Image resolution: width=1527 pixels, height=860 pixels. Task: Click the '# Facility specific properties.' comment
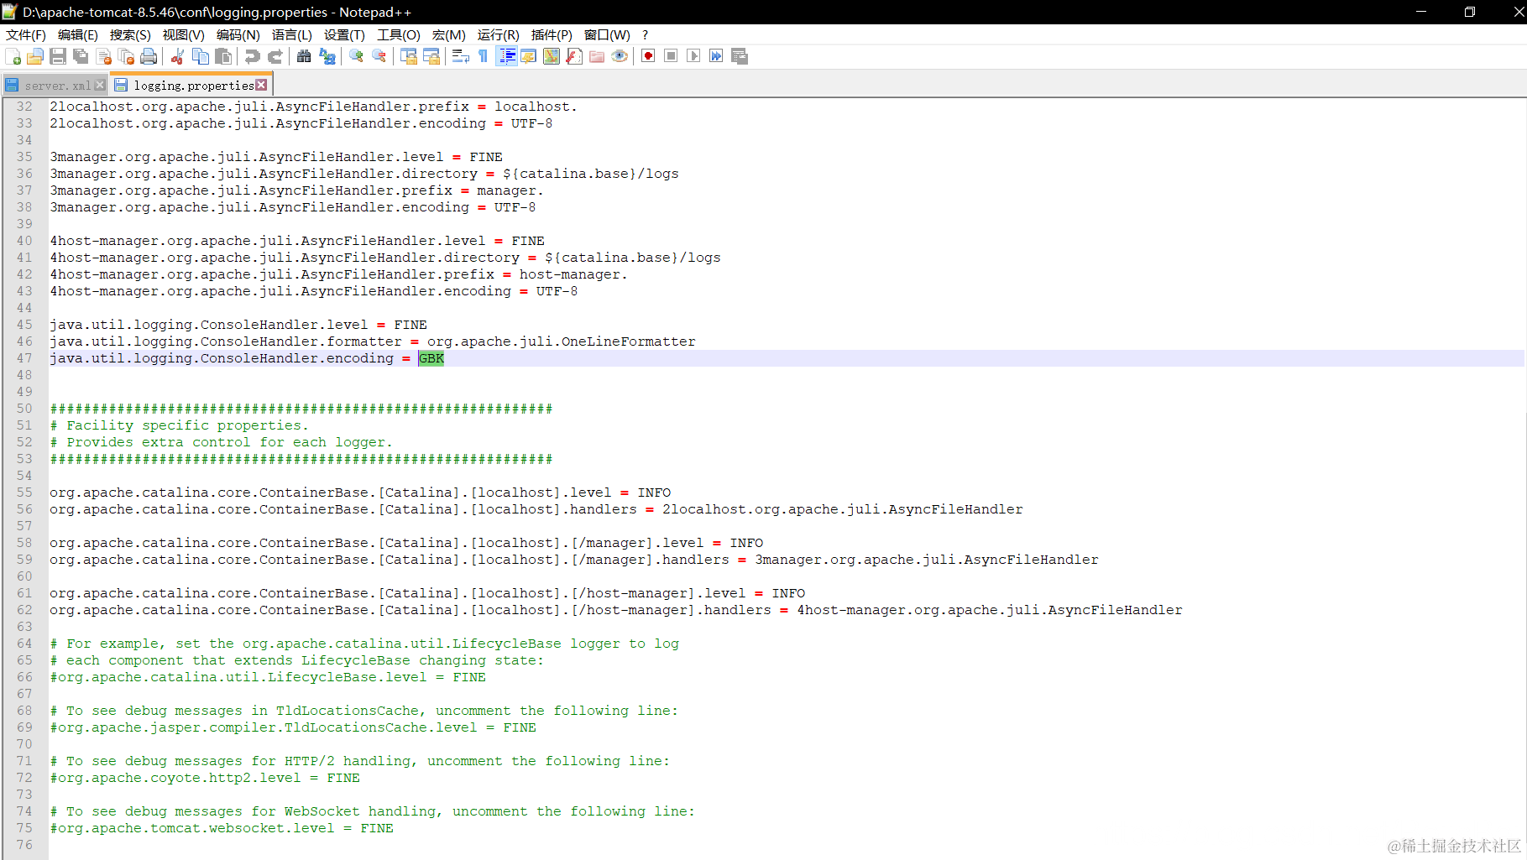[x=179, y=425]
